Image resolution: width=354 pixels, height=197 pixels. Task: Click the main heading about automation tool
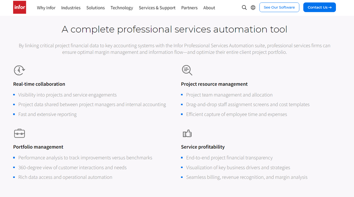174,29
